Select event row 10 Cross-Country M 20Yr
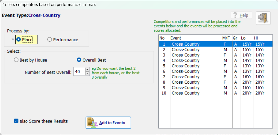Screen dimensions: 278x135 tap(215, 93)
